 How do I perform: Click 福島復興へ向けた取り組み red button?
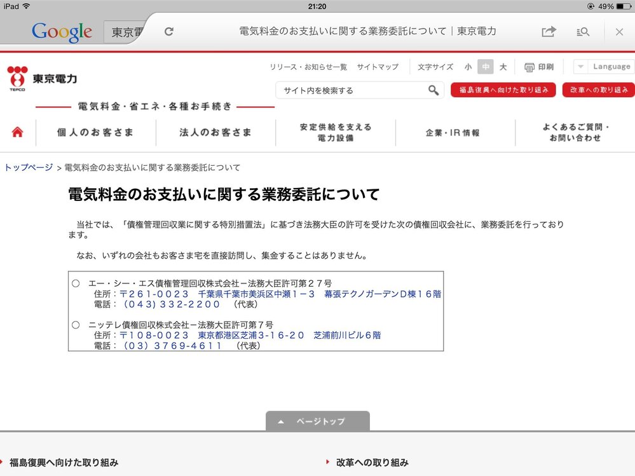click(503, 90)
